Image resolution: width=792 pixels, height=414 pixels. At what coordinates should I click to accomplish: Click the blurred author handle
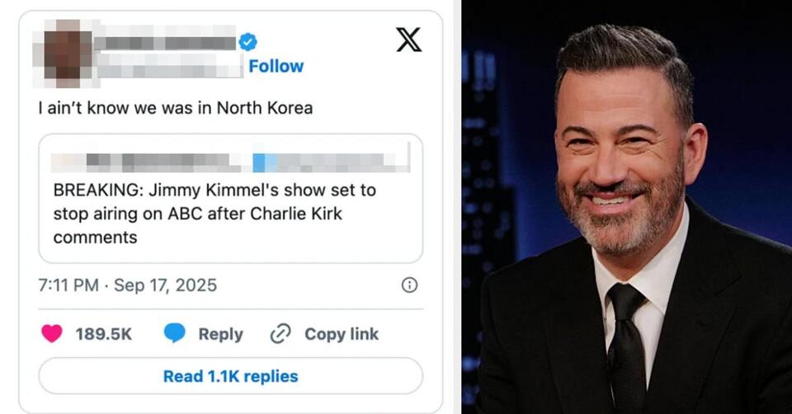(170, 66)
